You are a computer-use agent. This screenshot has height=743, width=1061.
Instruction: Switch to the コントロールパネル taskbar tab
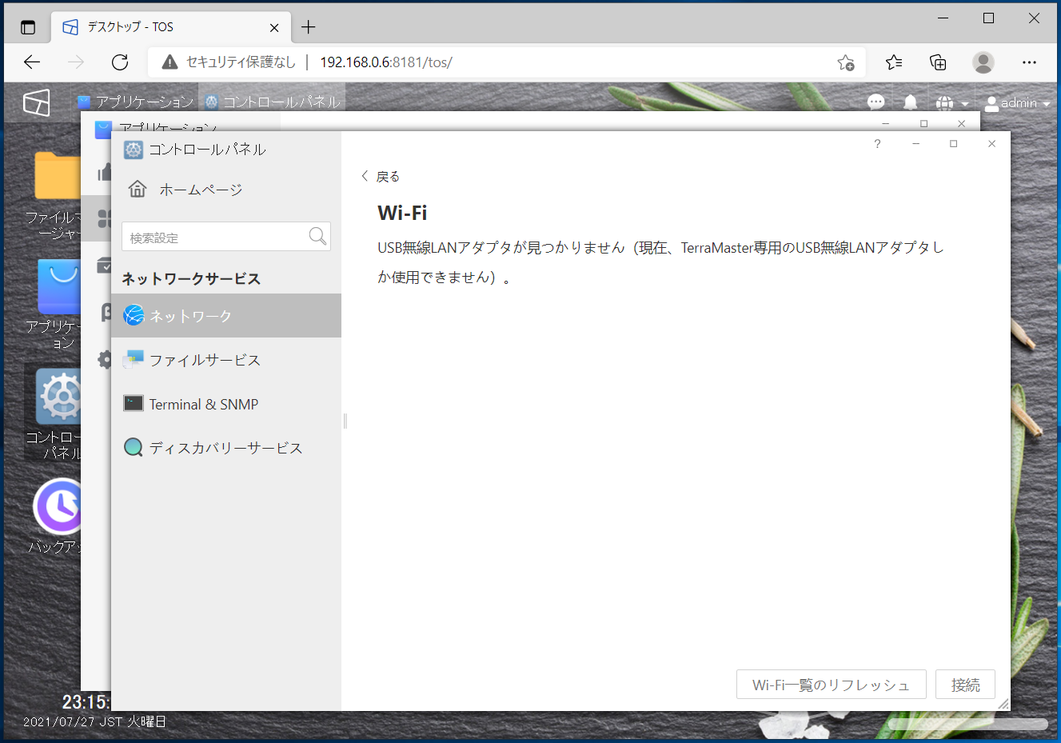point(273,102)
